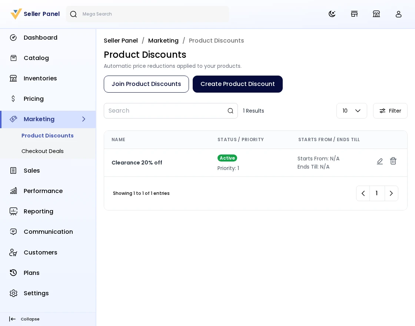
Task: Click the Mega Search magnifier icon
Action: tap(74, 14)
